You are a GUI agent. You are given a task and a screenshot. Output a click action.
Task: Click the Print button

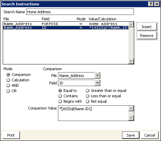[x=11, y=135]
